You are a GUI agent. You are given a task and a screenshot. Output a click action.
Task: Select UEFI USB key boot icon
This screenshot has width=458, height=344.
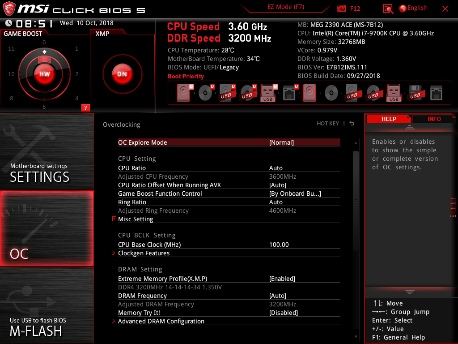point(268,93)
